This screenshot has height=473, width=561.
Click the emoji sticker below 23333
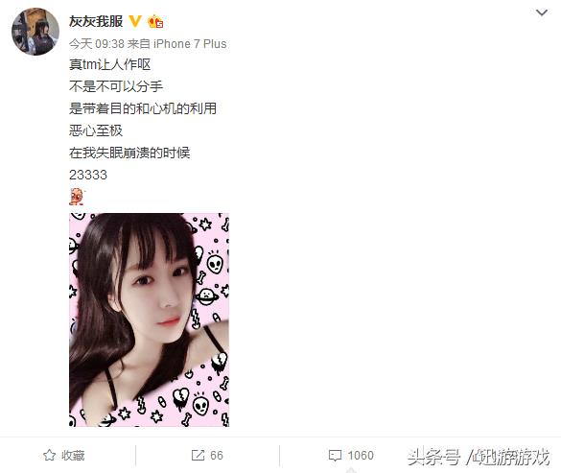76,197
